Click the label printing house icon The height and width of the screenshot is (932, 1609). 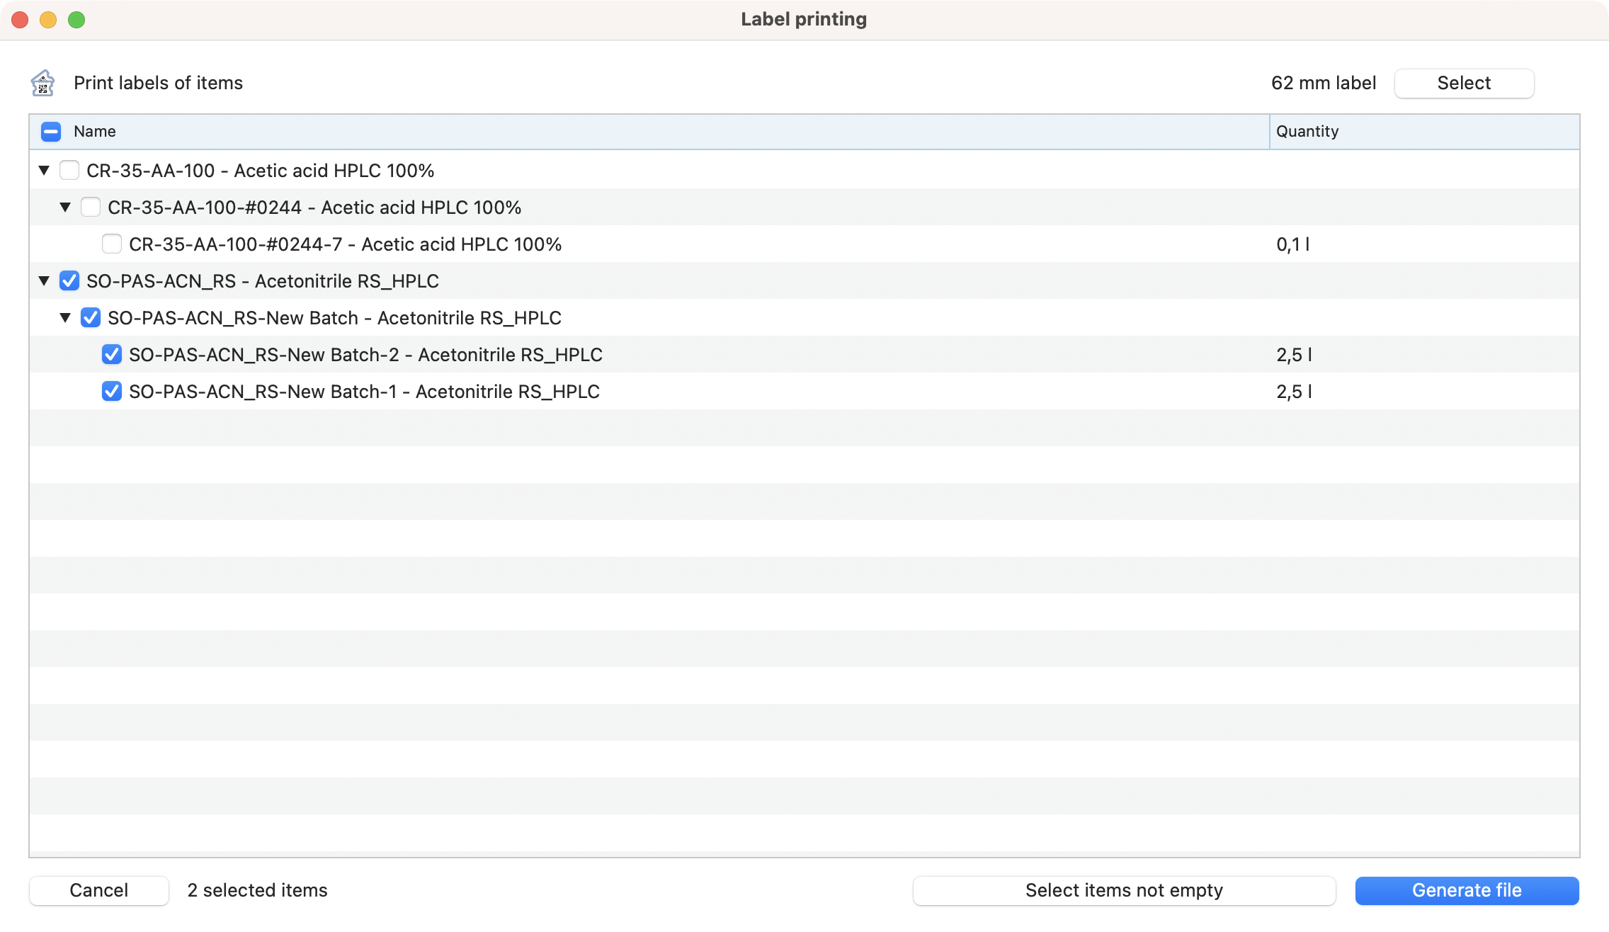click(x=43, y=83)
